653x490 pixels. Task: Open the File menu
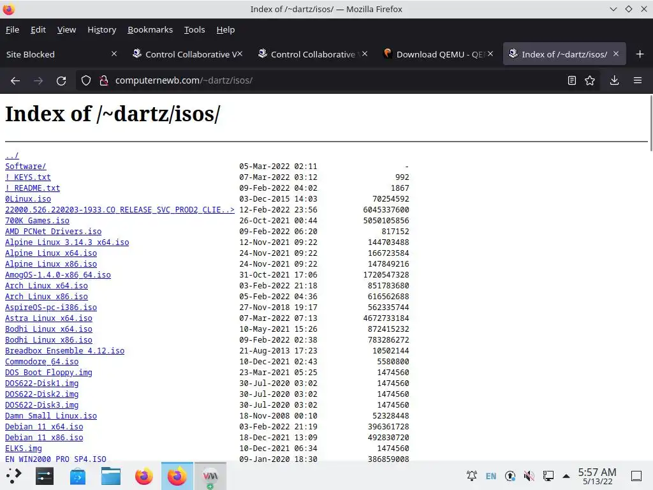[13, 29]
